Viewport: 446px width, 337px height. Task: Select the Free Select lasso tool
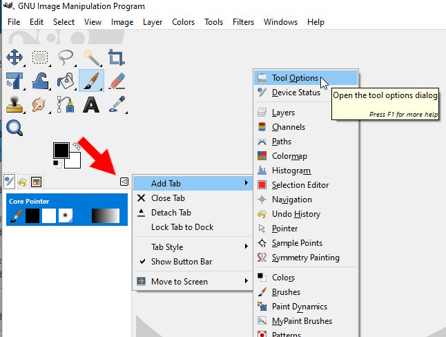[66, 57]
